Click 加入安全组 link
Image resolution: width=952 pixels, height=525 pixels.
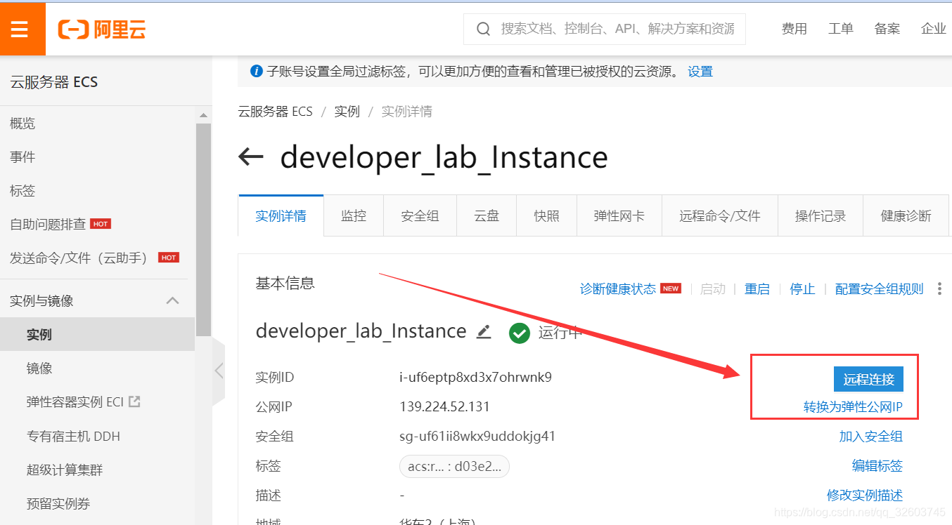[x=871, y=437]
